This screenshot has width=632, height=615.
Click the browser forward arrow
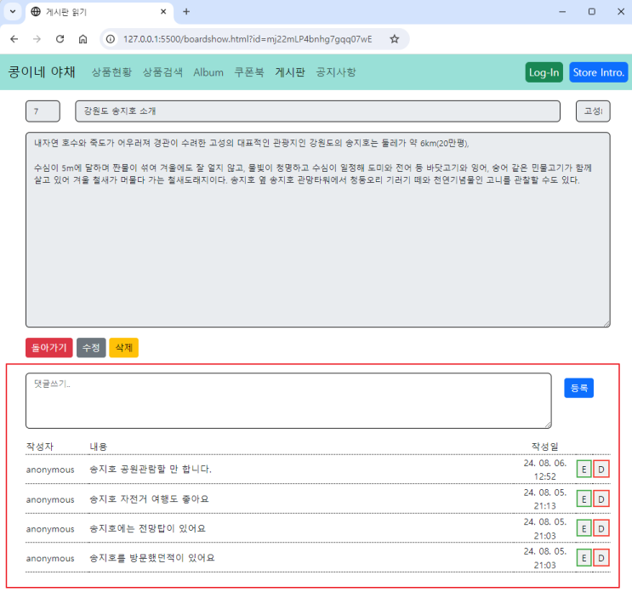pos(37,39)
